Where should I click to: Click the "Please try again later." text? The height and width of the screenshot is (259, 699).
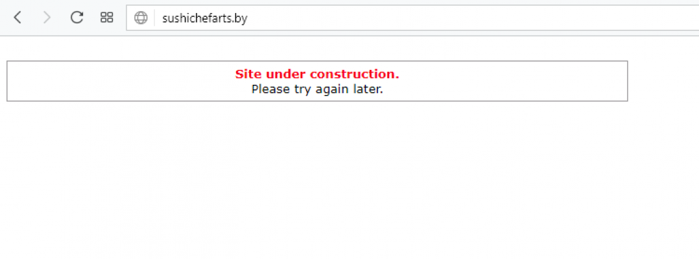click(317, 89)
